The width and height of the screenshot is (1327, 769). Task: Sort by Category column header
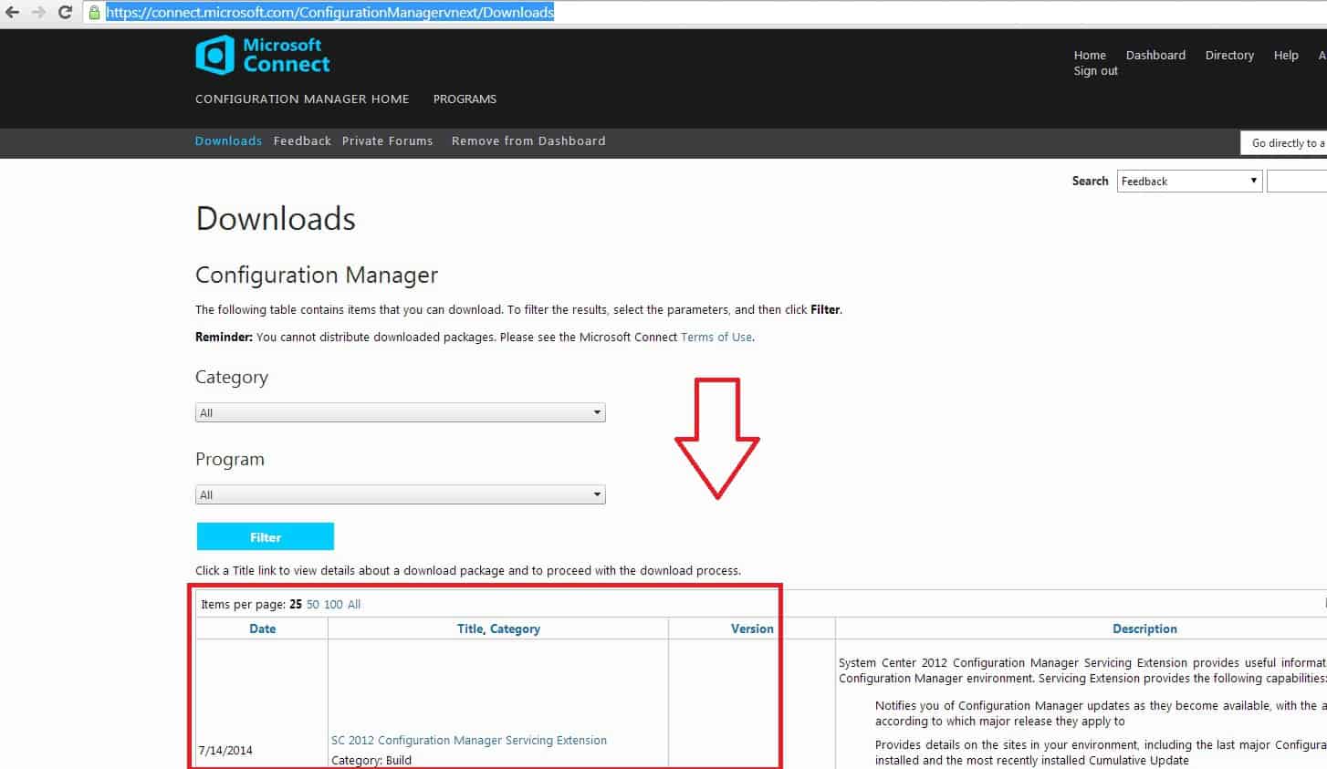[x=515, y=629]
